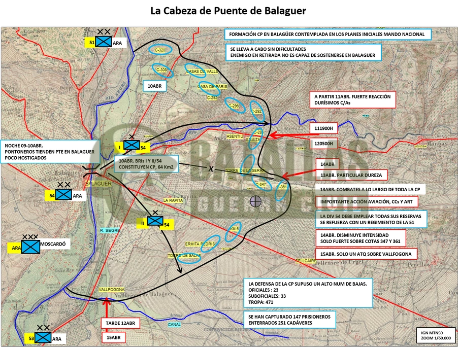Select the 'A PARTIR 11ABR. FUERTE REACCIÓN' box
Screen dimensions: 458x348
353,99
